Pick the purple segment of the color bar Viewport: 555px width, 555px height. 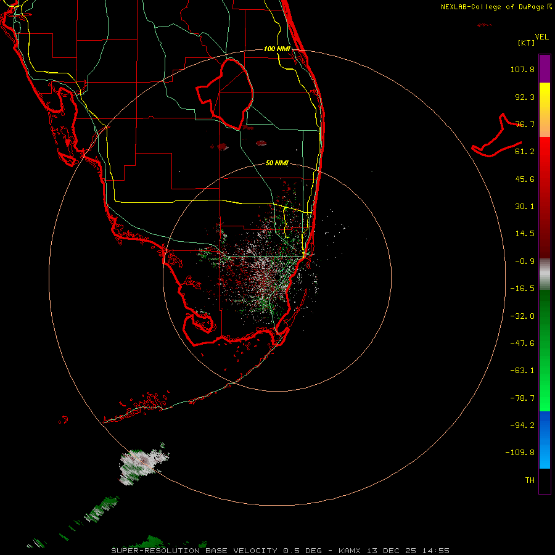pyautogui.click(x=545, y=69)
